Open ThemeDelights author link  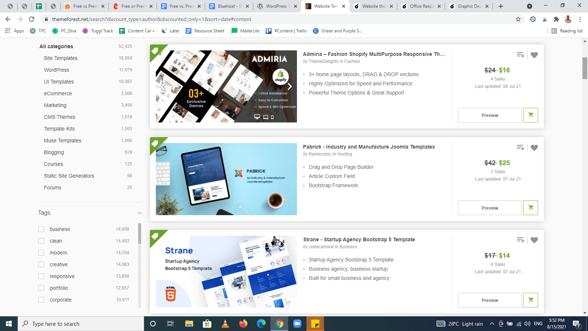[x=323, y=61]
